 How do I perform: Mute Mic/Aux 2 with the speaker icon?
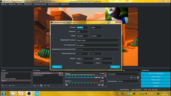(x=99, y=85)
